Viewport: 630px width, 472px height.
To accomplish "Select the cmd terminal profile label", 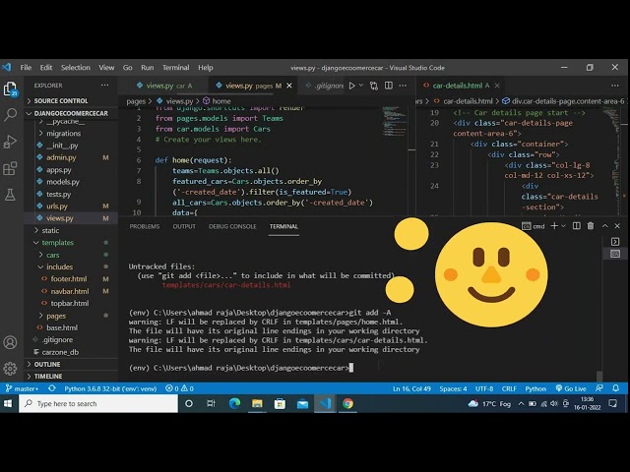I will pyautogui.click(x=534, y=226).
